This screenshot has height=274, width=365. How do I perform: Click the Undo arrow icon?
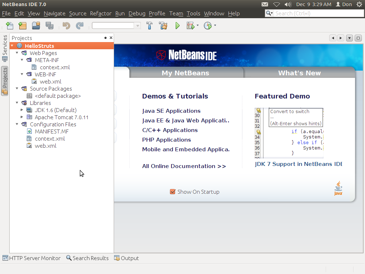[66, 26]
